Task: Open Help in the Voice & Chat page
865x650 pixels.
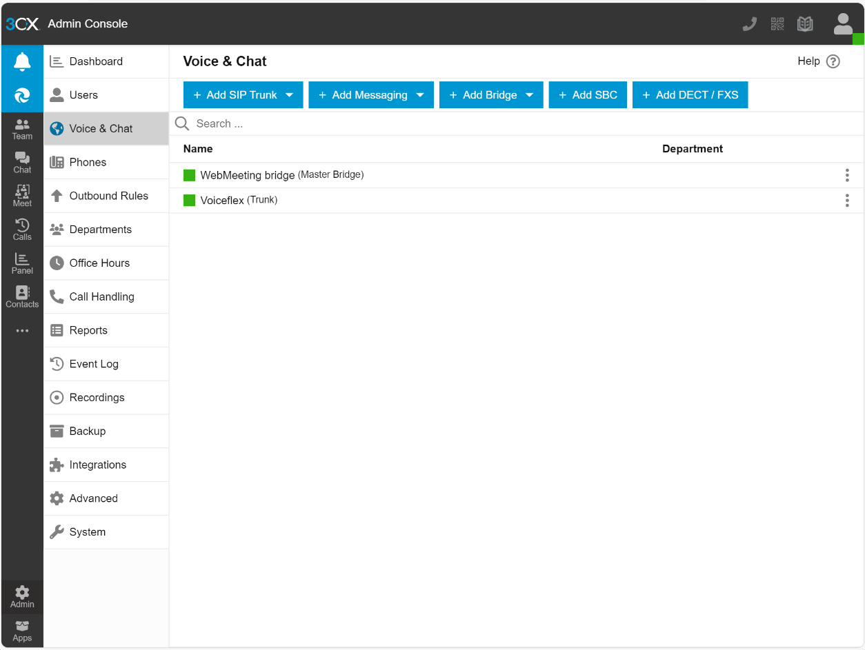Action: [x=818, y=61]
